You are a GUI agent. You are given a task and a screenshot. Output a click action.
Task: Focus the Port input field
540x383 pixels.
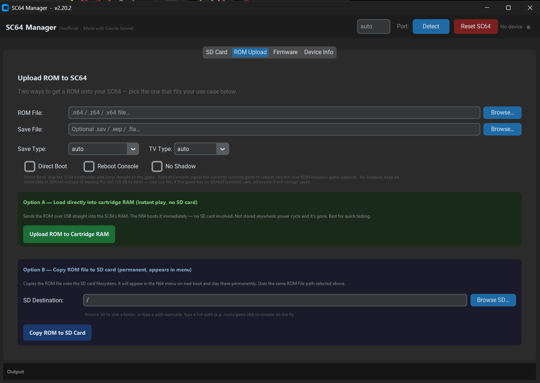pos(374,27)
